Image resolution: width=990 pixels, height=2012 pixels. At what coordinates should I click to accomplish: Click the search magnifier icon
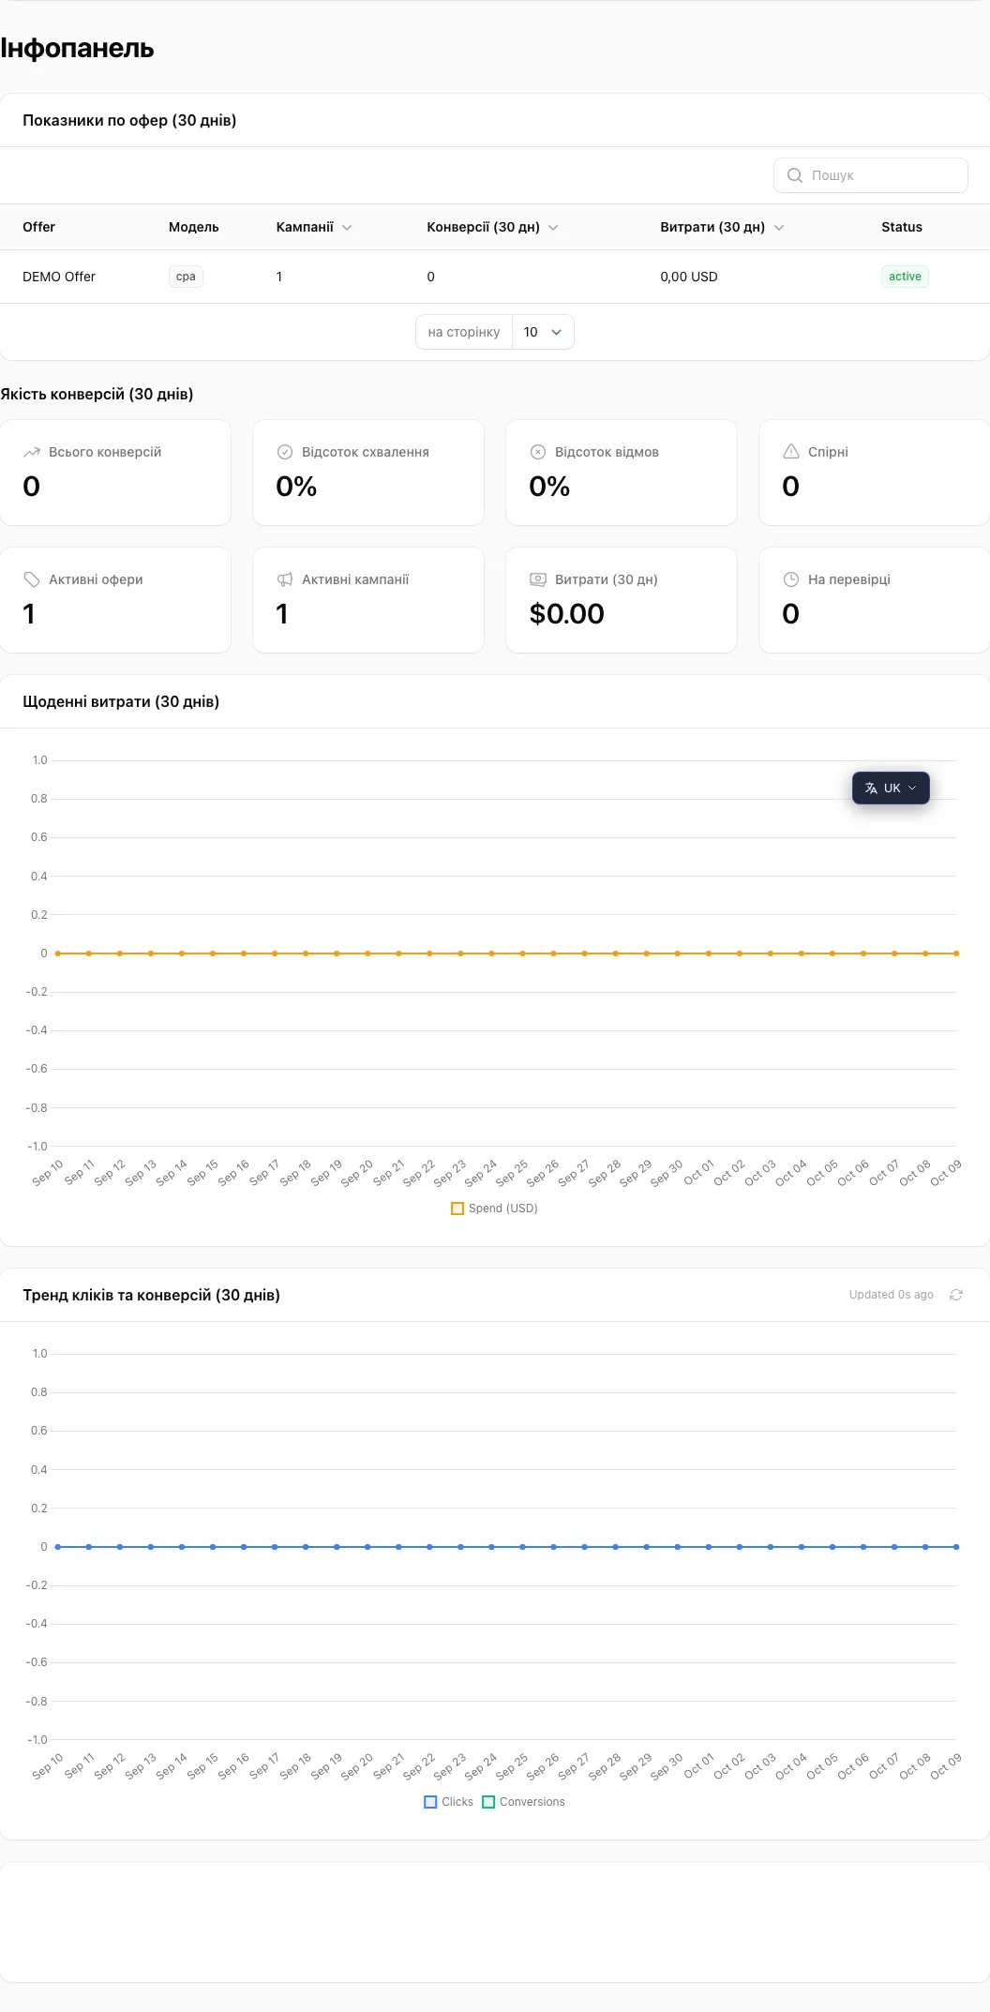click(x=795, y=175)
